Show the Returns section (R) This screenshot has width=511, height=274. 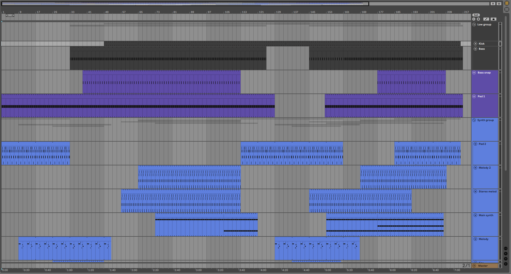pyautogui.click(x=506, y=254)
